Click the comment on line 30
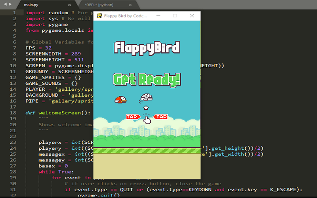Image resolution: width=317 pixels, height=198 pixels. point(143,184)
